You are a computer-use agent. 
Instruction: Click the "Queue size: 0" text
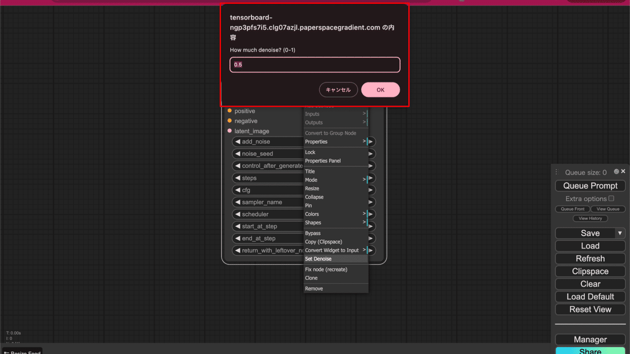[586, 172]
